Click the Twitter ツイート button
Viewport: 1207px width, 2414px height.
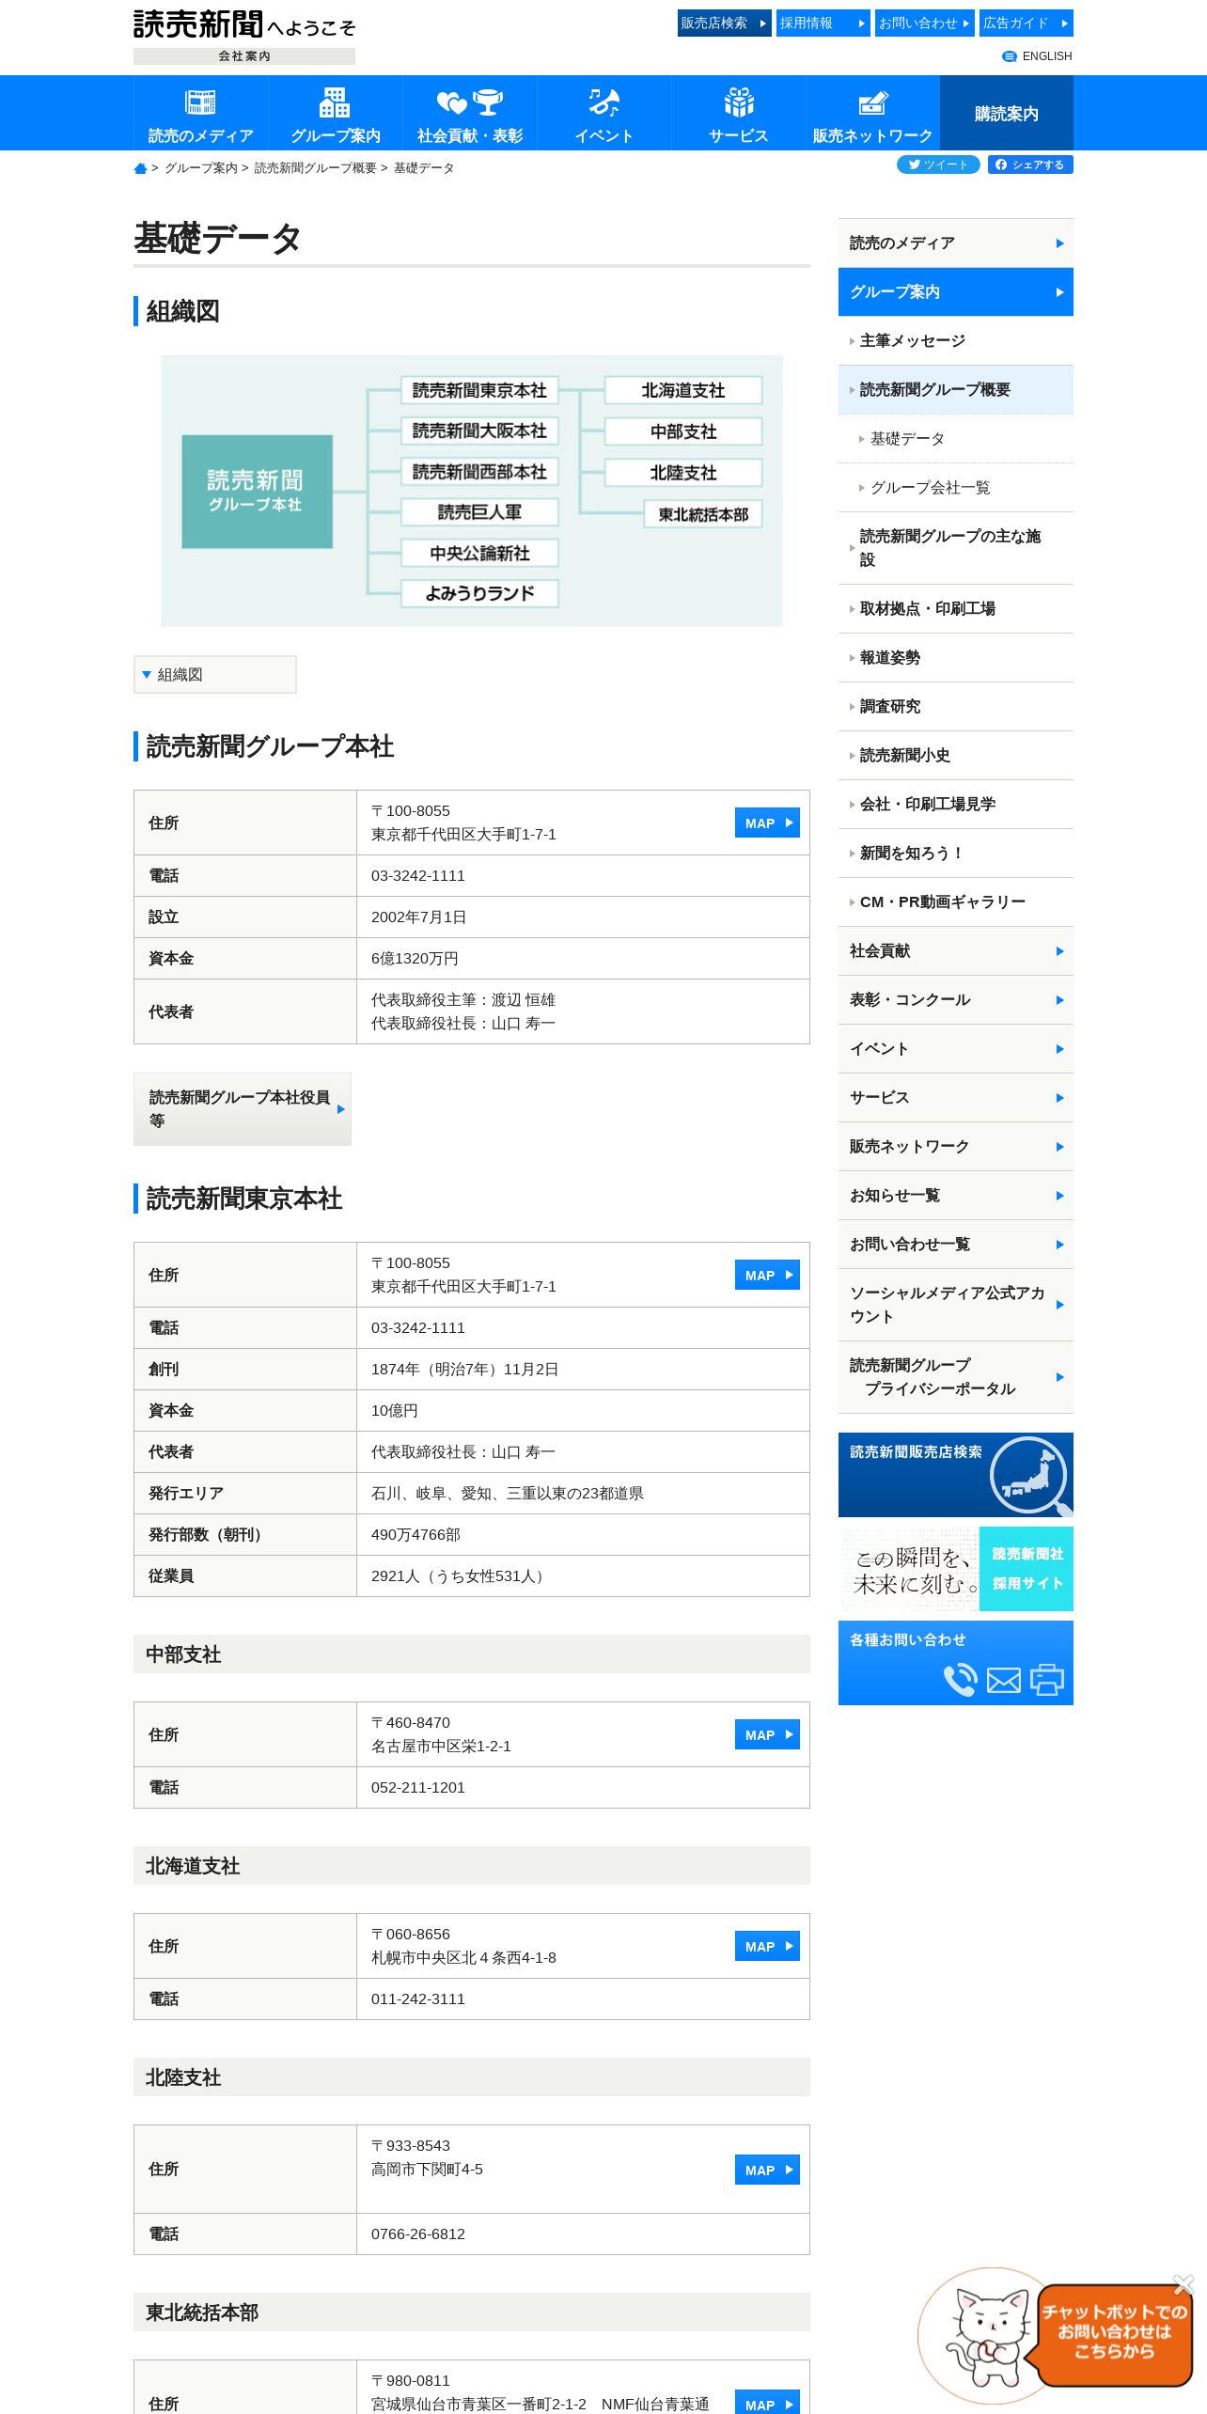(x=938, y=165)
